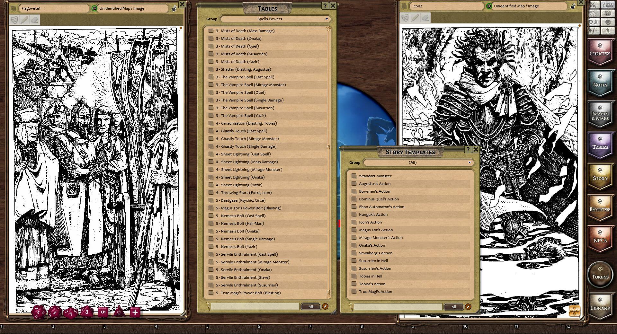This screenshot has height=334, width=617.
Task: Expand the Story Templates Group dropdown
Action: [418, 163]
